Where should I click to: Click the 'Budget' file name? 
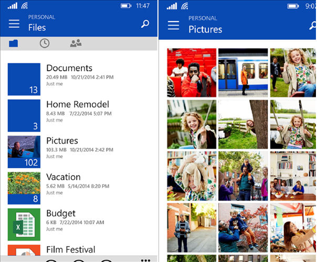click(x=61, y=214)
